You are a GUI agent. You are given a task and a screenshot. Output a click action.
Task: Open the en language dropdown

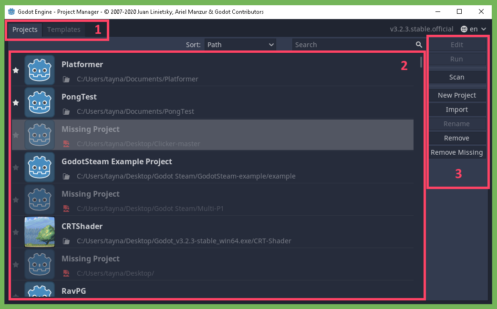(x=474, y=29)
